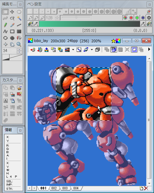Click the grid display icon in toolbar
This screenshot has height=193, width=154.
tap(120, 50)
